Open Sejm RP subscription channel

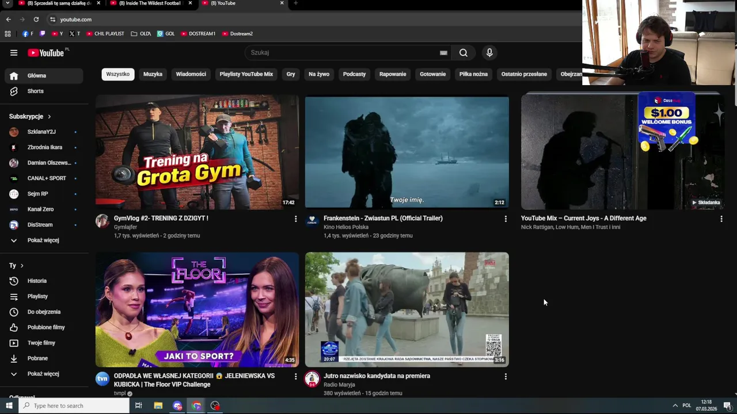44,194
